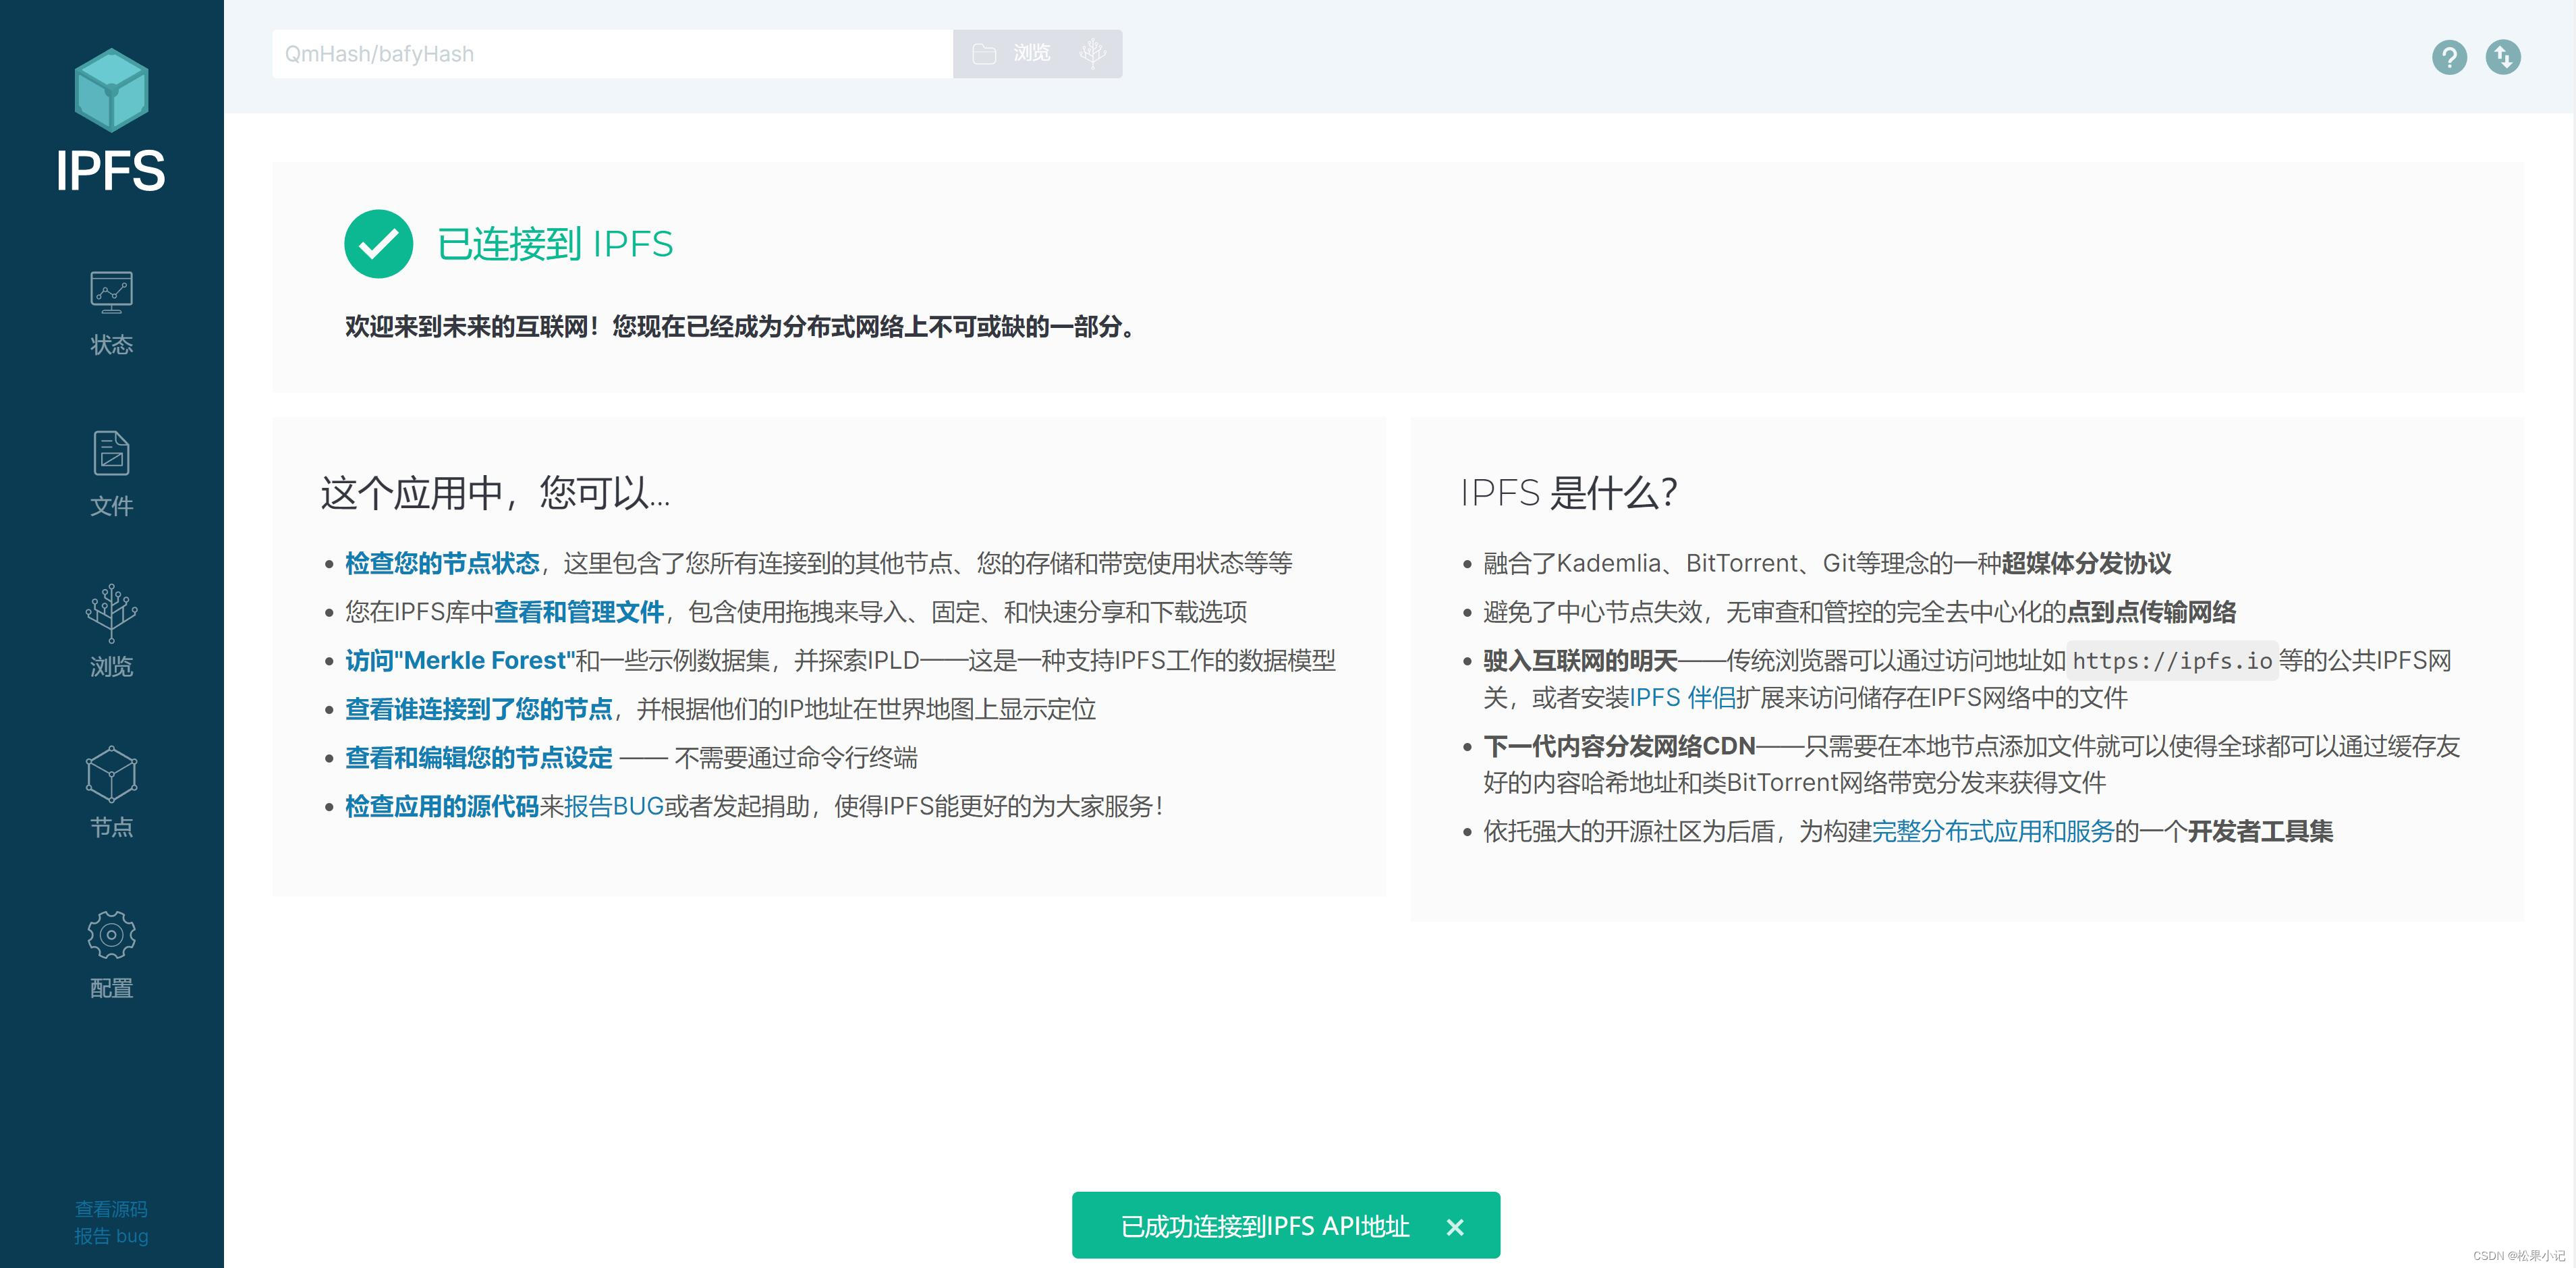Open the 查看和管理文件 link
The height and width of the screenshot is (1268, 2576).
click(x=578, y=612)
